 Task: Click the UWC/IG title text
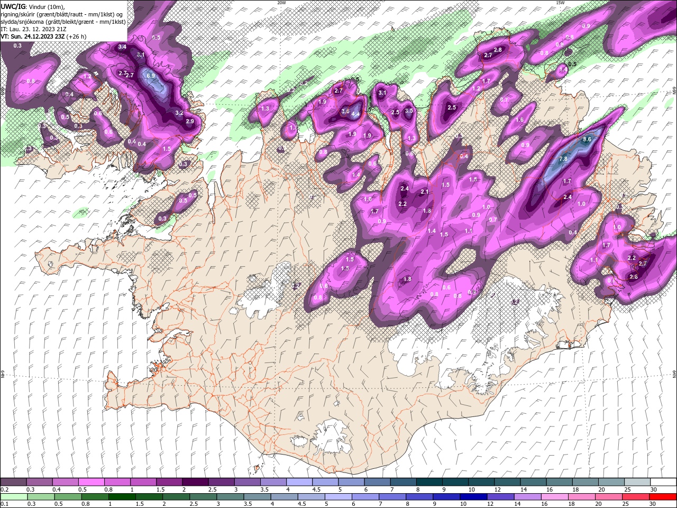point(12,6)
